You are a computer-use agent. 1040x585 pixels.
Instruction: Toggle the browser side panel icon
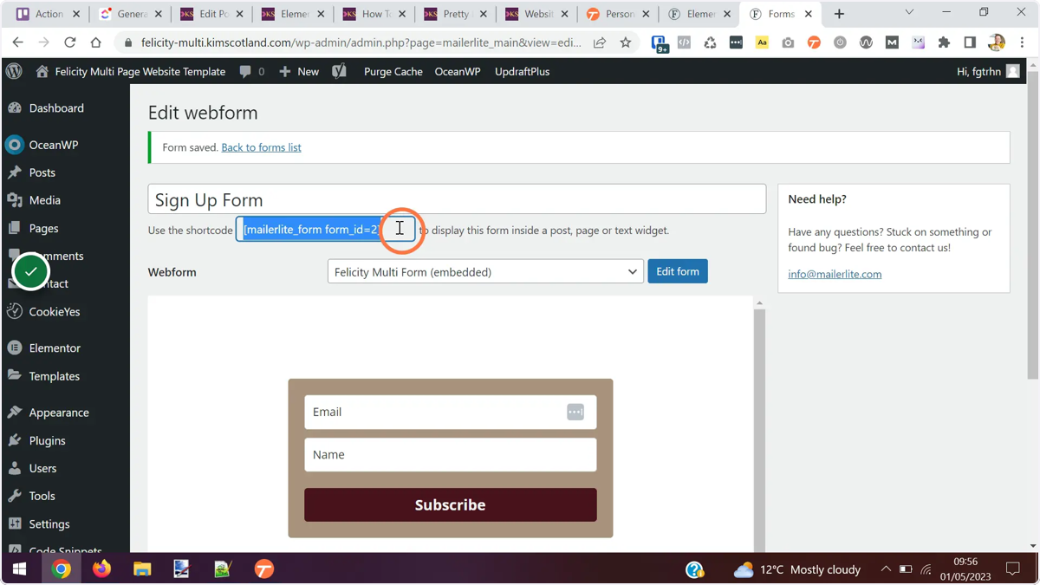pos(970,42)
